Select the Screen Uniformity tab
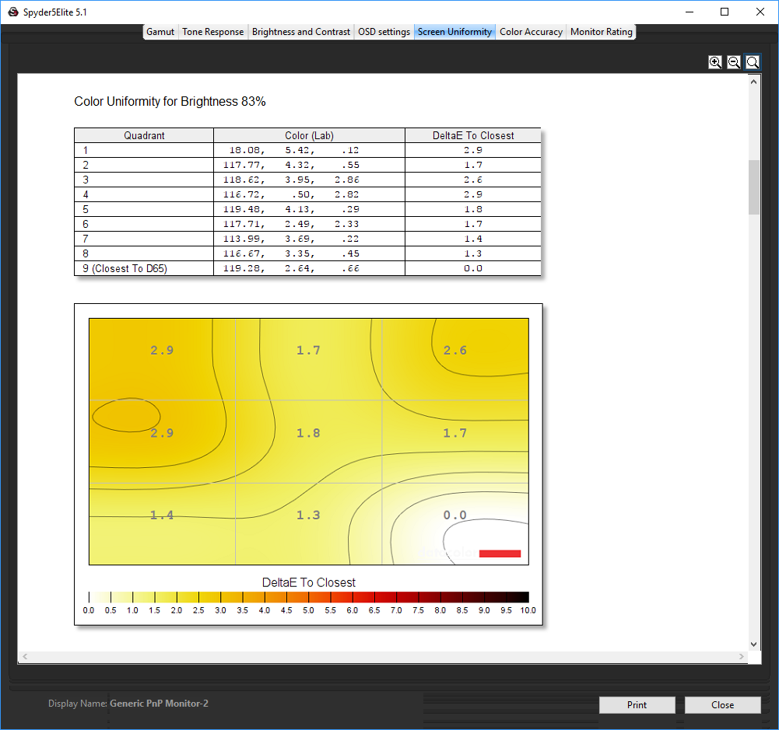Screen dimensions: 779x730 pos(454,32)
